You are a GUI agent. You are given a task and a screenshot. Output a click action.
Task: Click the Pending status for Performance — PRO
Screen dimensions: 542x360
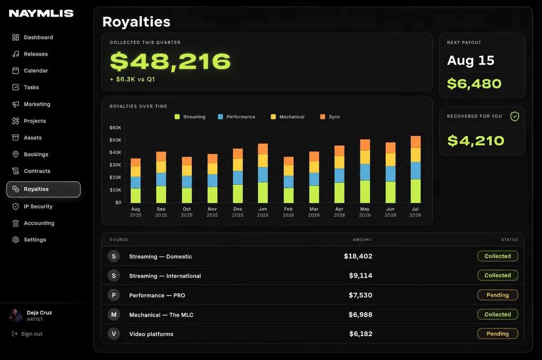coord(498,295)
